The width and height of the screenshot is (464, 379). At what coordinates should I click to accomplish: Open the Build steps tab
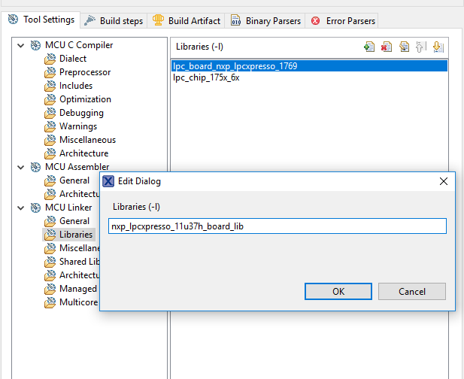pos(114,21)
